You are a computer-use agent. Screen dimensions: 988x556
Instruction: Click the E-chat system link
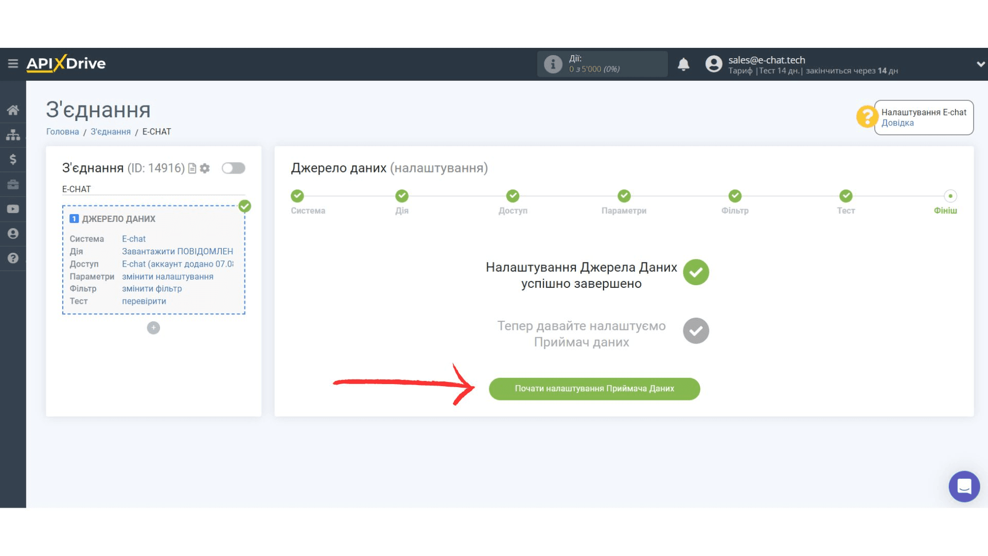134,239
